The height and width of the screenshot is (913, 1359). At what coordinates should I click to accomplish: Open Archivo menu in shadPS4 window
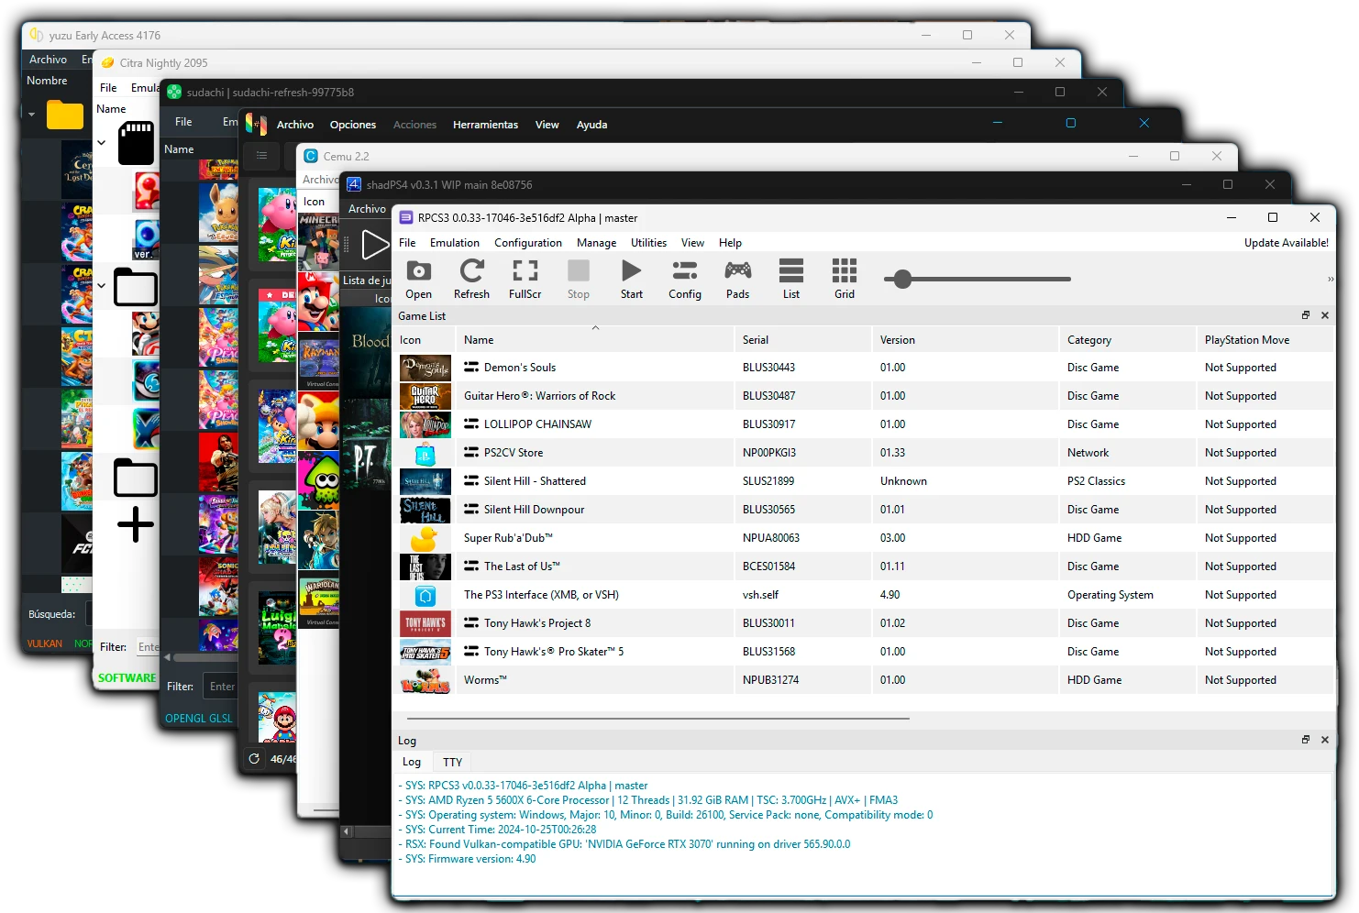(367, 209)
